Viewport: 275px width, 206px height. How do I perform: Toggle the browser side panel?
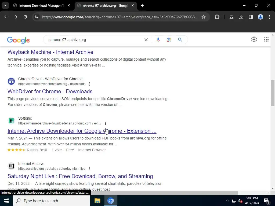251,17
